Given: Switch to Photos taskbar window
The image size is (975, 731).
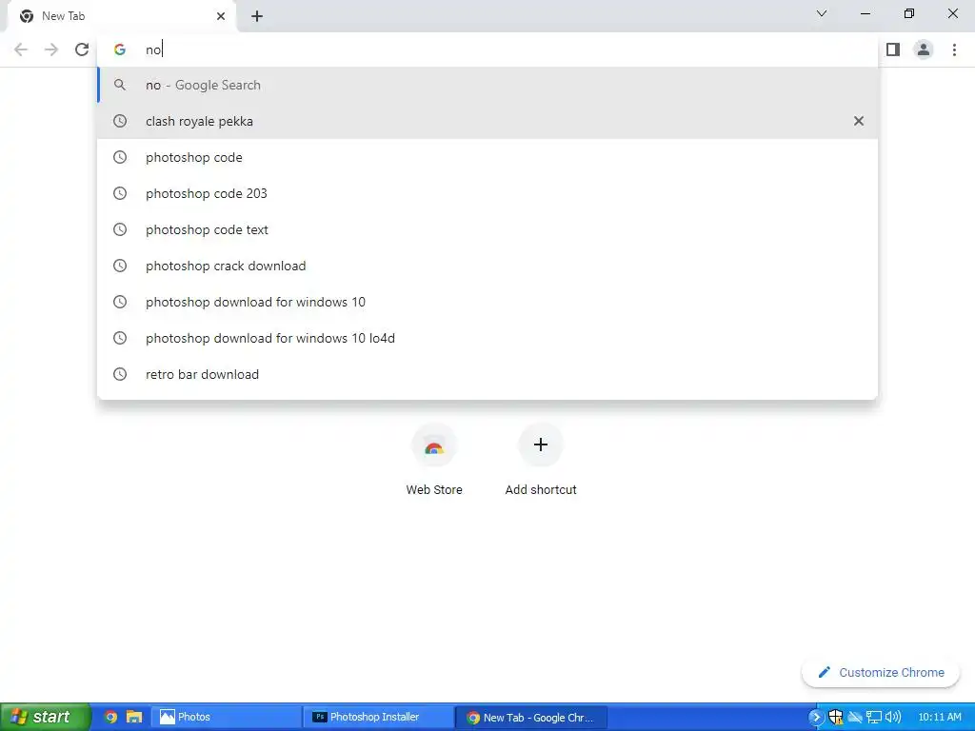Looking at the screenshot, I should [x=227, y=717].
